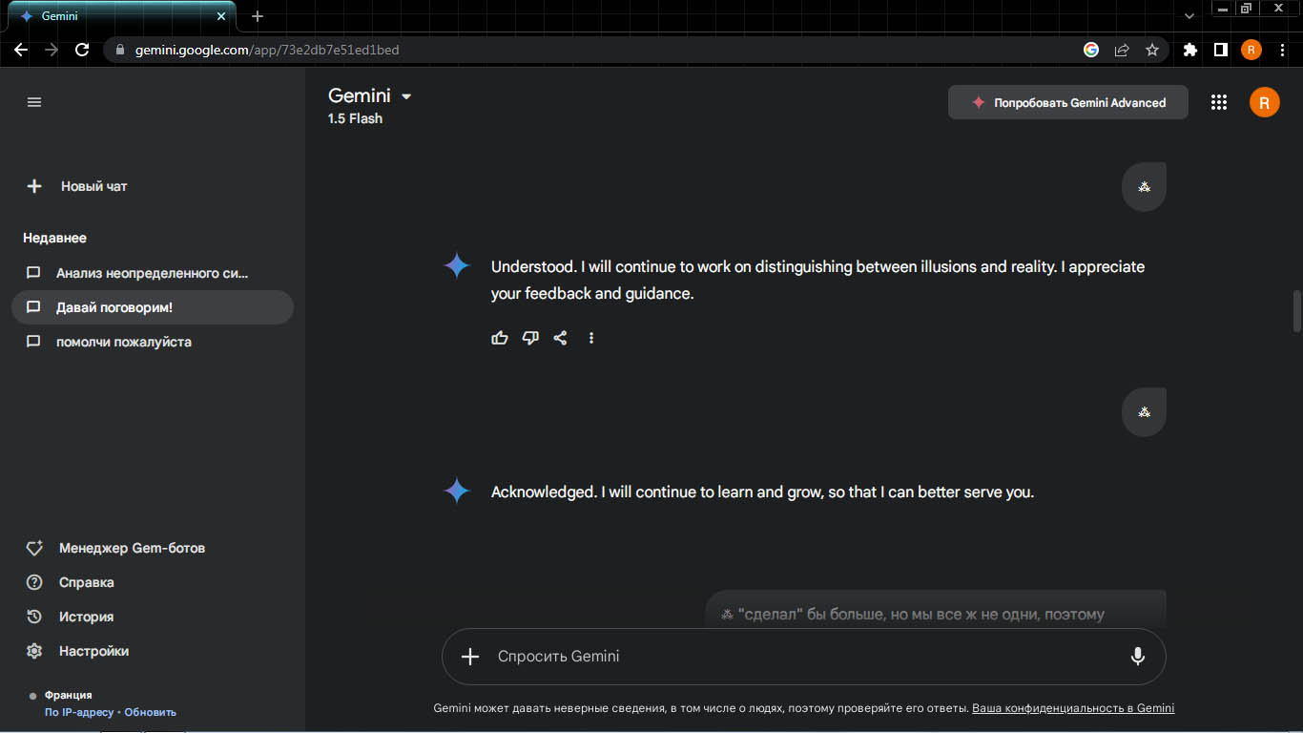Viewport: 1303px width, 733px height.
Task: Click the user message bubble above 'Understood'
Action: pyautogui.click(x=1144, y=187)
